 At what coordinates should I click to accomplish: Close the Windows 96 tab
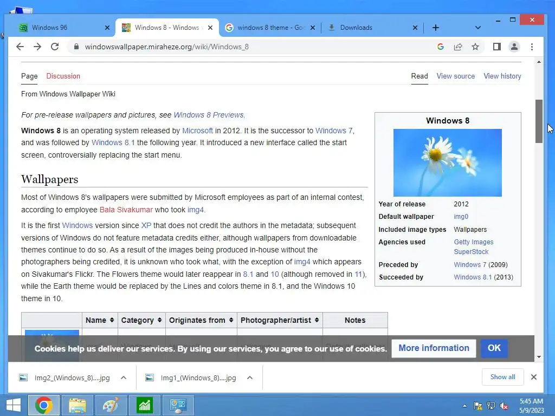(x=107, y=28)
